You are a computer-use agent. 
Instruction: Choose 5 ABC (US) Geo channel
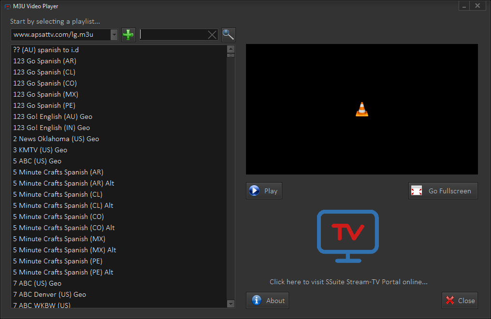pyautogui.click(x=37, y=161)
